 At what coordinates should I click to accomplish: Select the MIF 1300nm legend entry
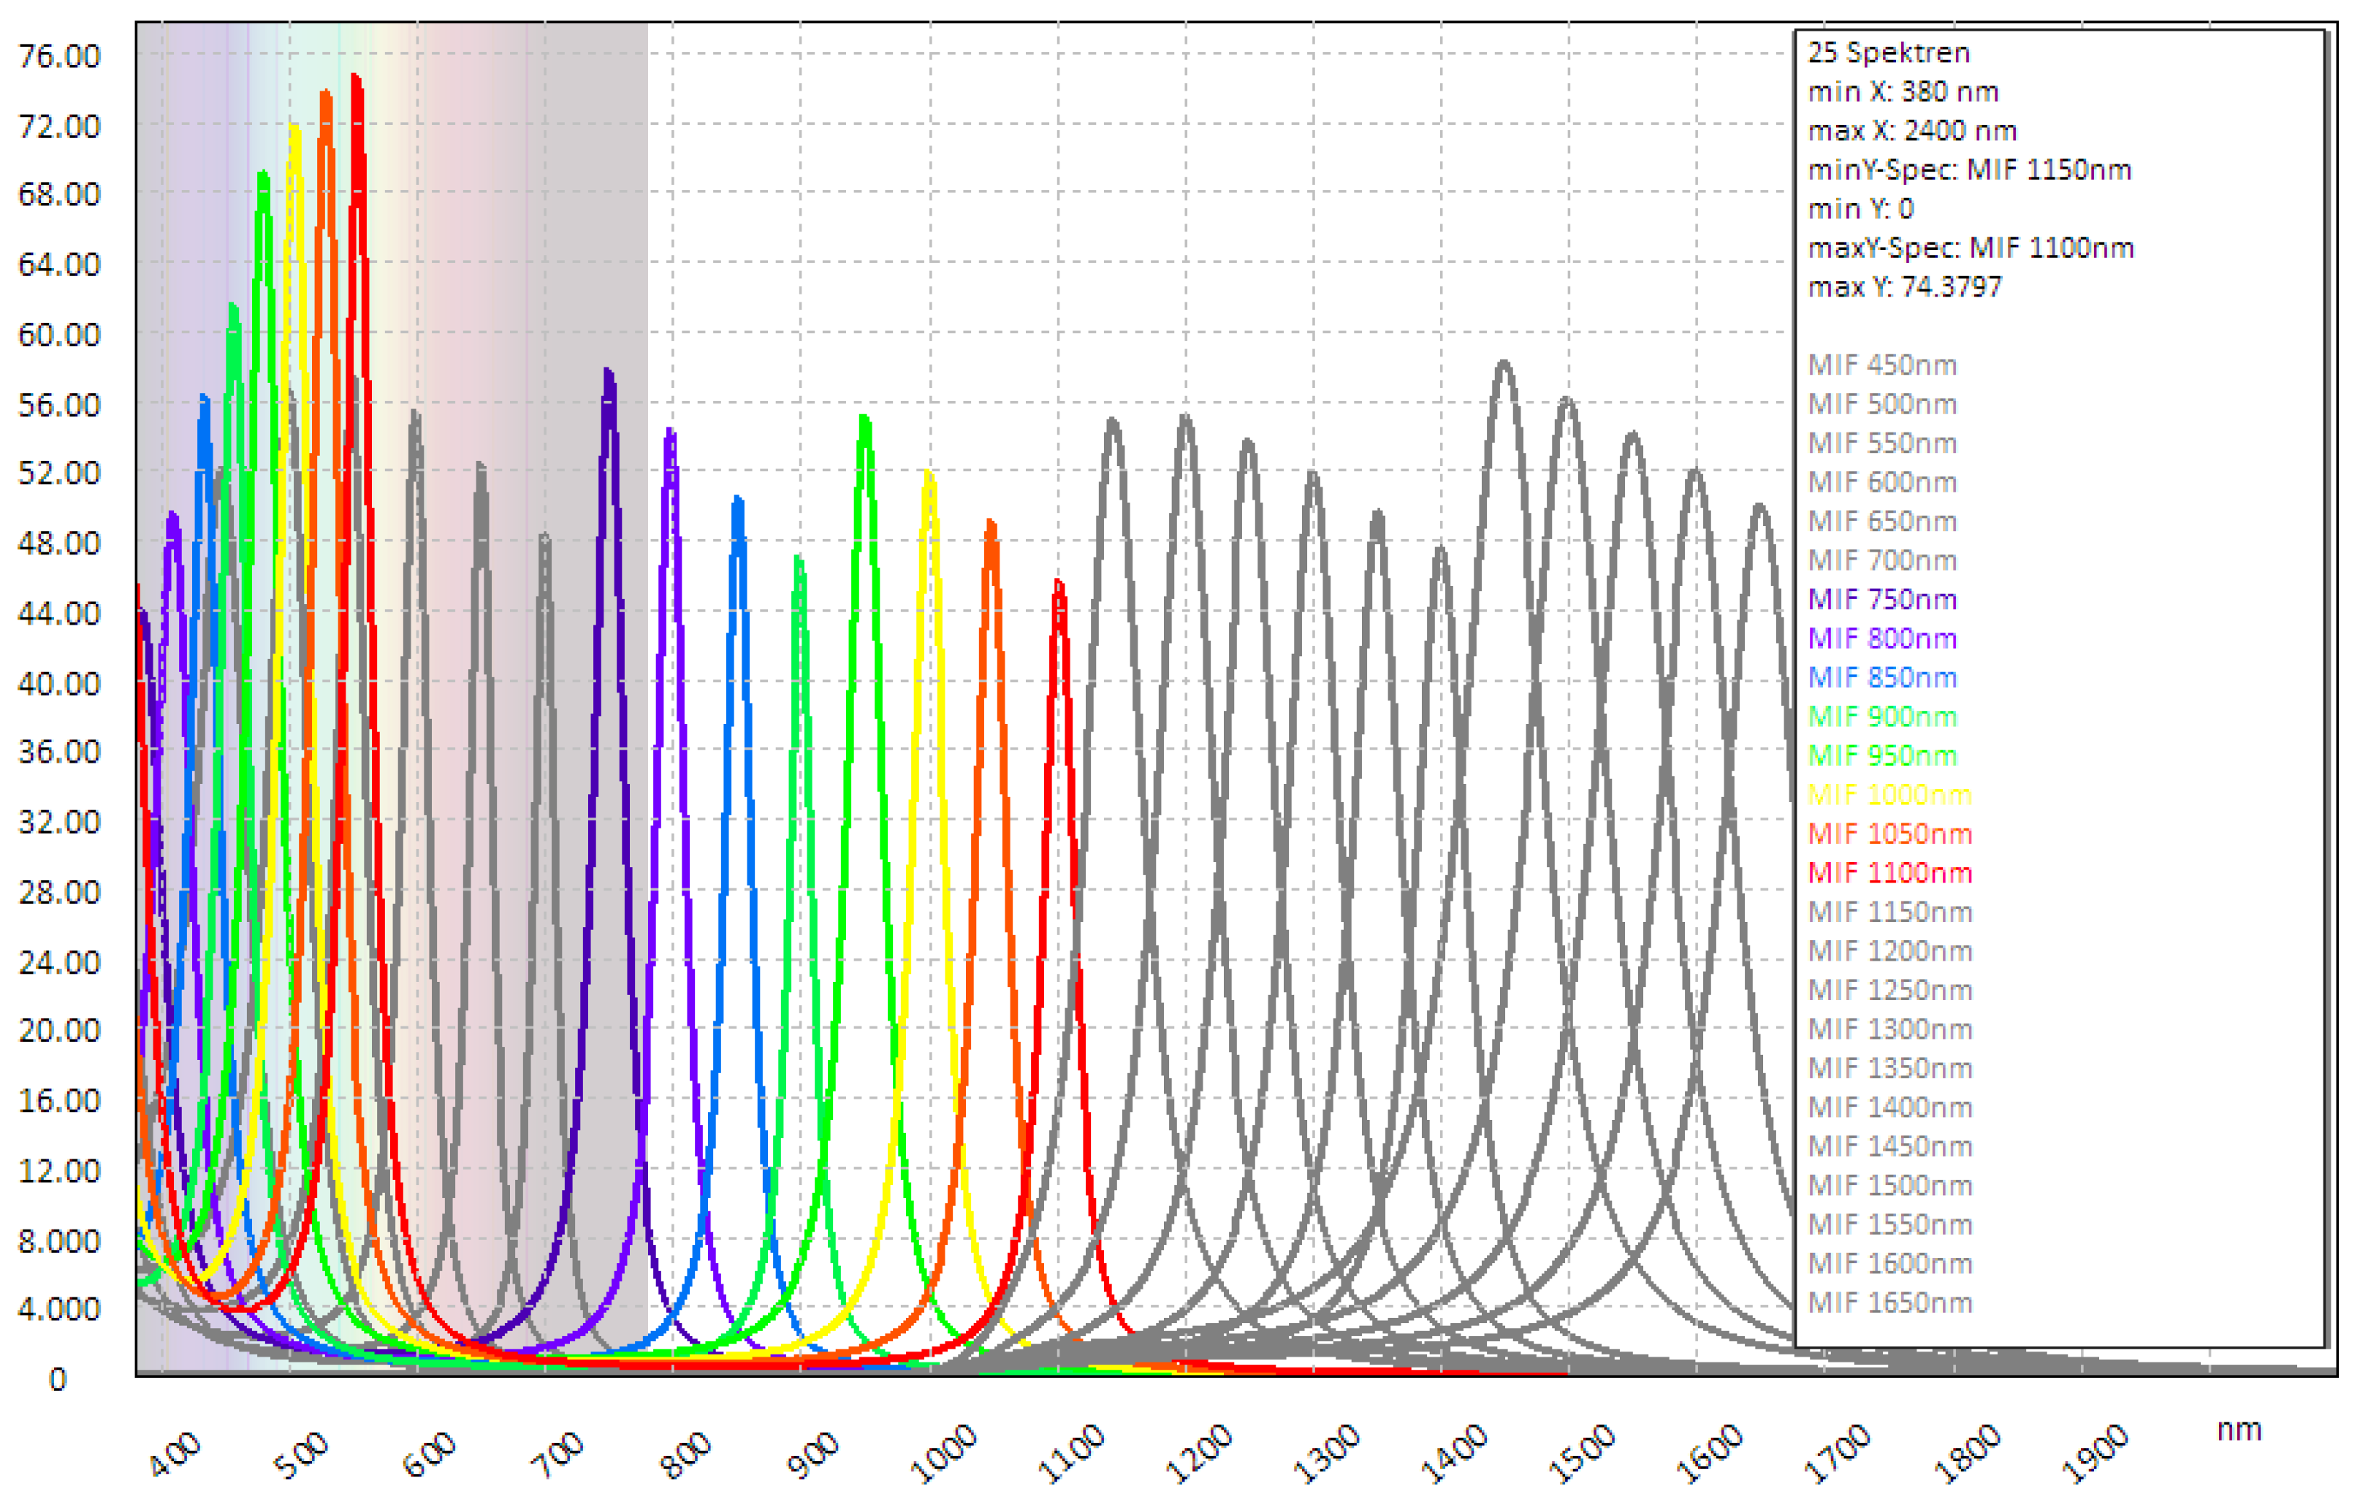click(1889, 1030)
